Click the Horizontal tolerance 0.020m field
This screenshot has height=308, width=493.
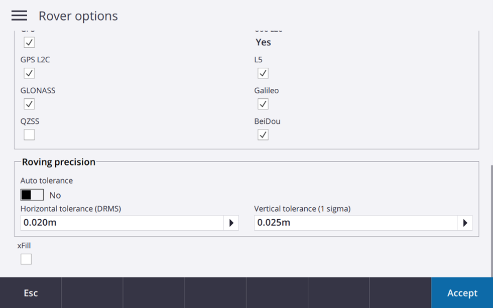[x=120, y=223]
